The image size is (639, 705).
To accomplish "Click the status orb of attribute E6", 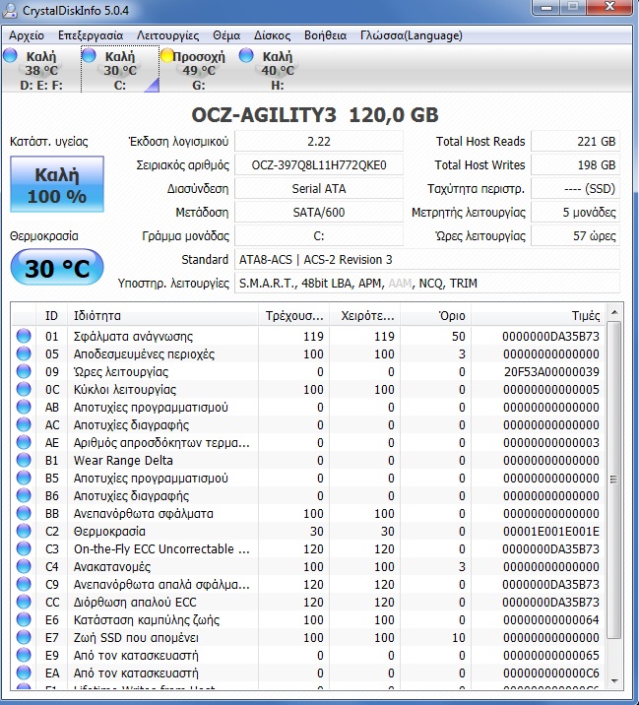I will pyautogui.click(x=24, y=619).
